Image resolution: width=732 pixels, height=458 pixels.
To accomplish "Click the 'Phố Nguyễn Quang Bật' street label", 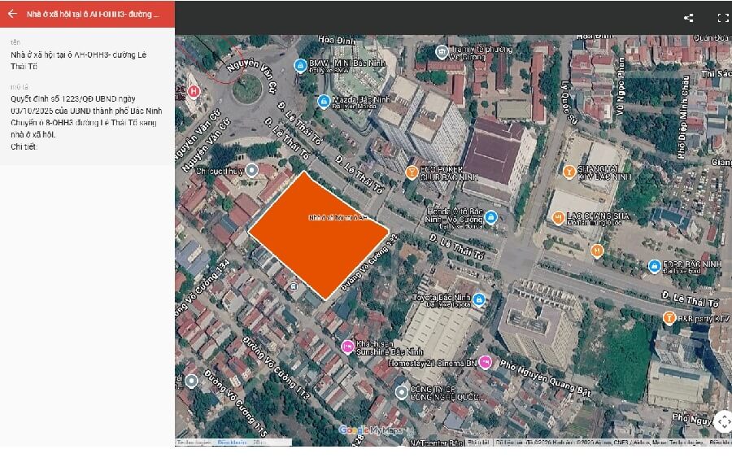I will (545, 378).
